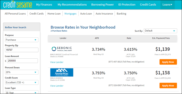Click Fees in APR $3,375 text
Screen dimensions: 182x94
point(163,54)
